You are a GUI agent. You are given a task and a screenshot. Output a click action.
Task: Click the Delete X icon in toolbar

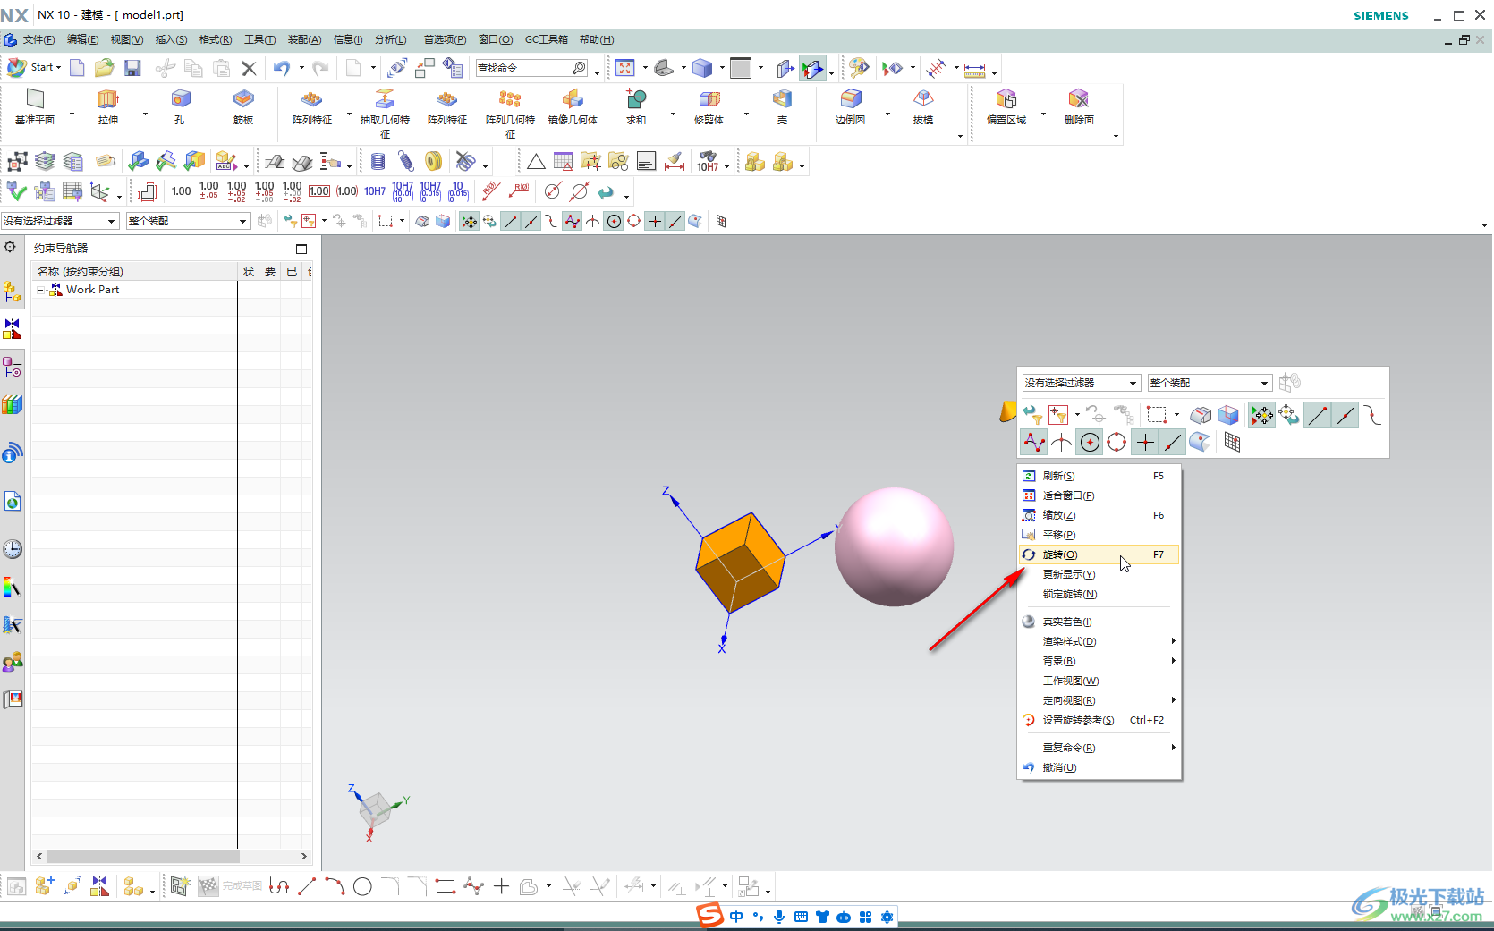point(249,68)
